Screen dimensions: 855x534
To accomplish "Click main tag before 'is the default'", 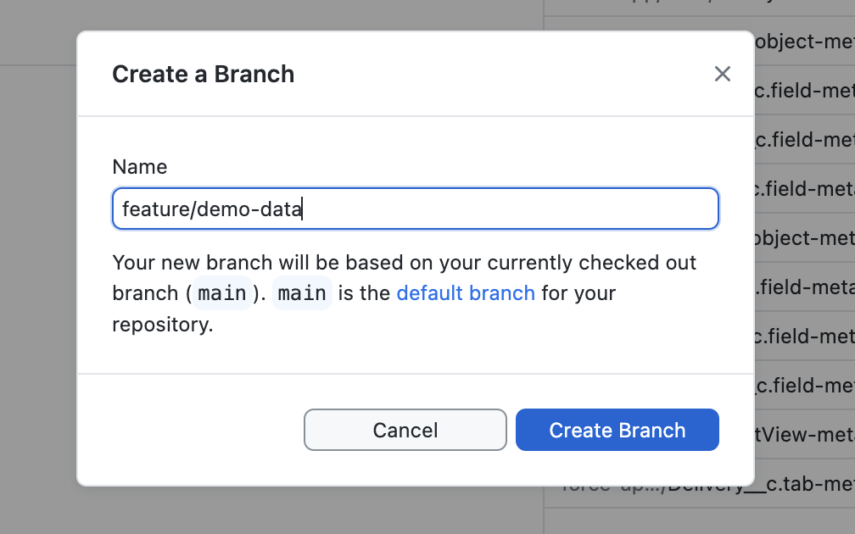I will pos(302,293).
